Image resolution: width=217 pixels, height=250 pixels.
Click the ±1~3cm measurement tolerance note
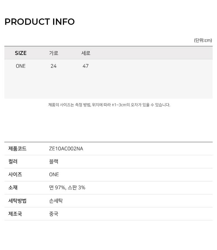109,105
